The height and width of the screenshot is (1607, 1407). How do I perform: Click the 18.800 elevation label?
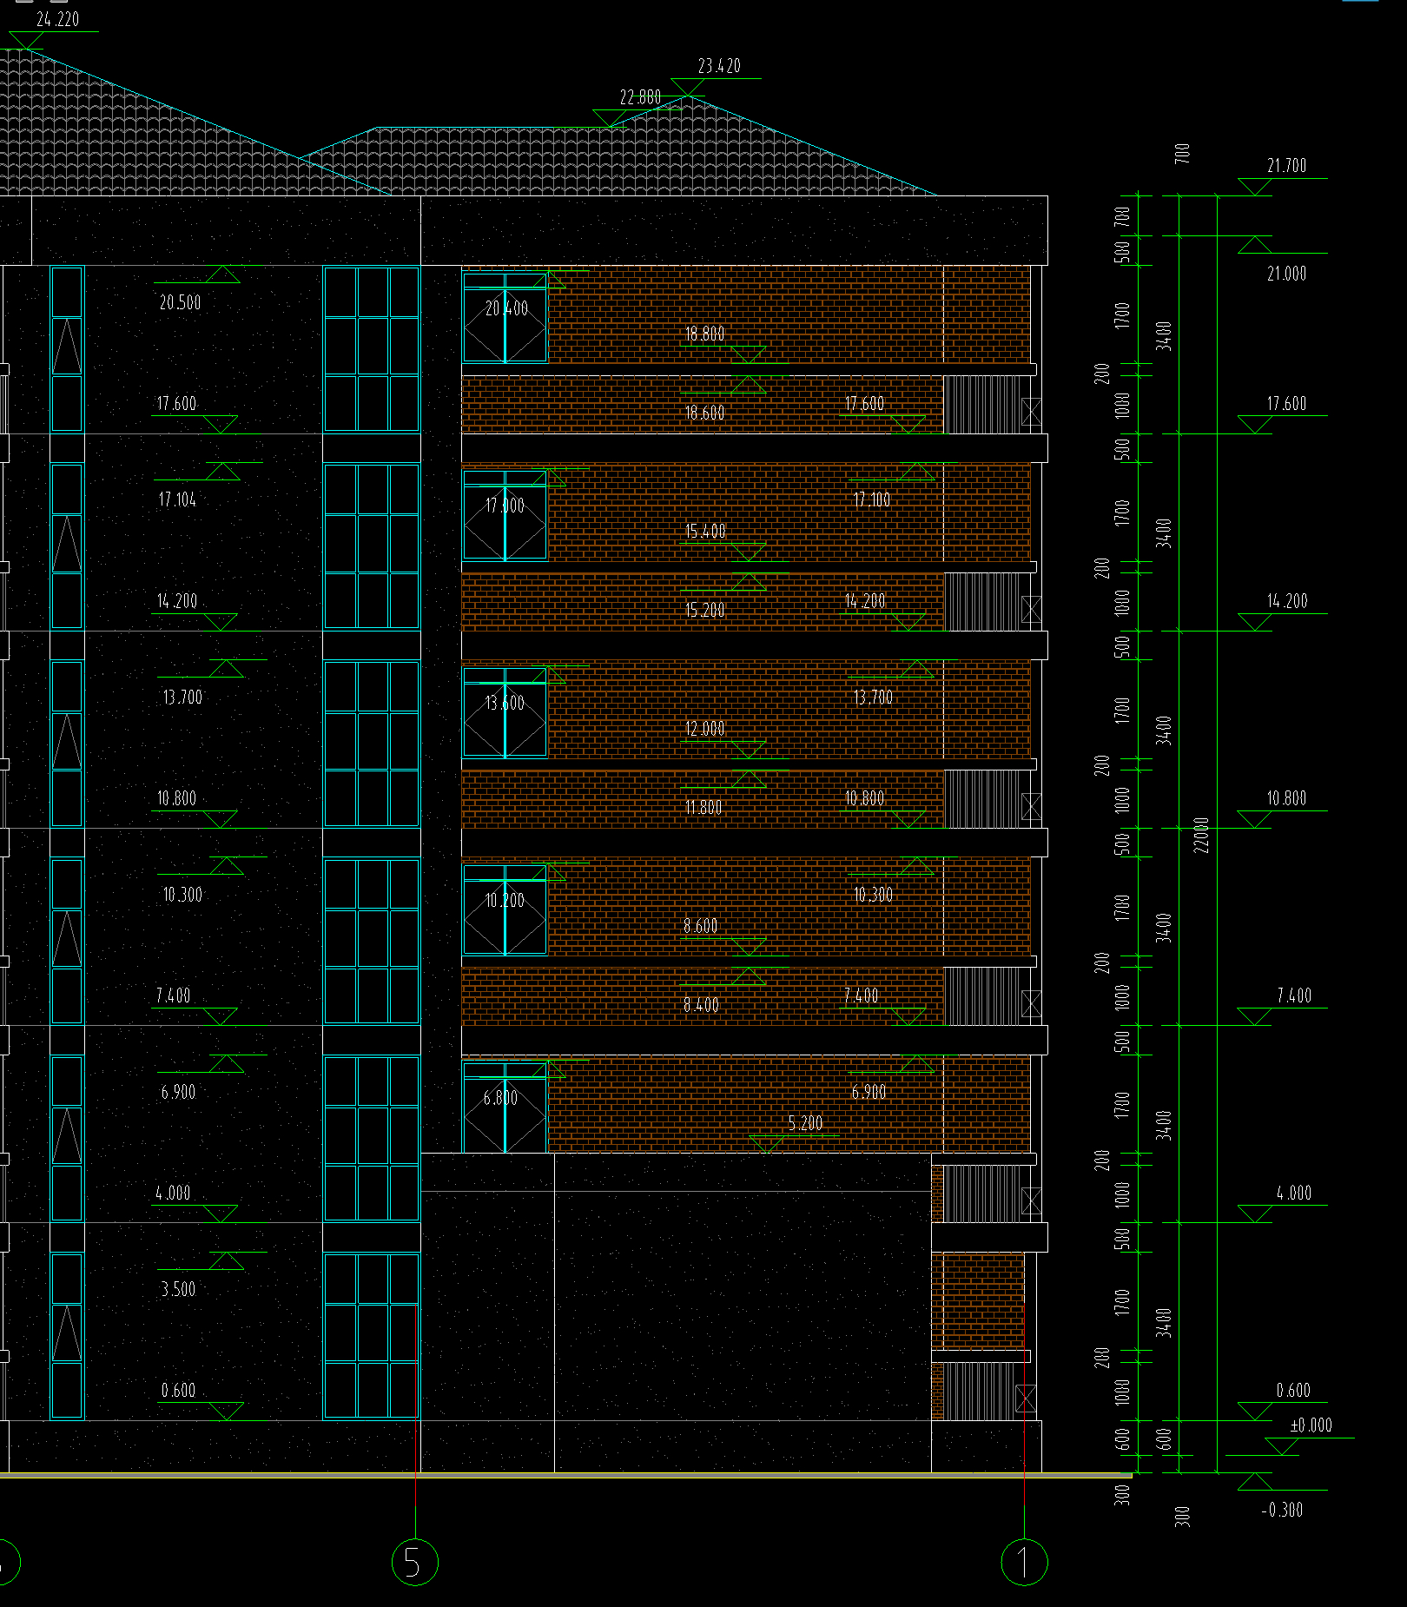click(704, 334)
